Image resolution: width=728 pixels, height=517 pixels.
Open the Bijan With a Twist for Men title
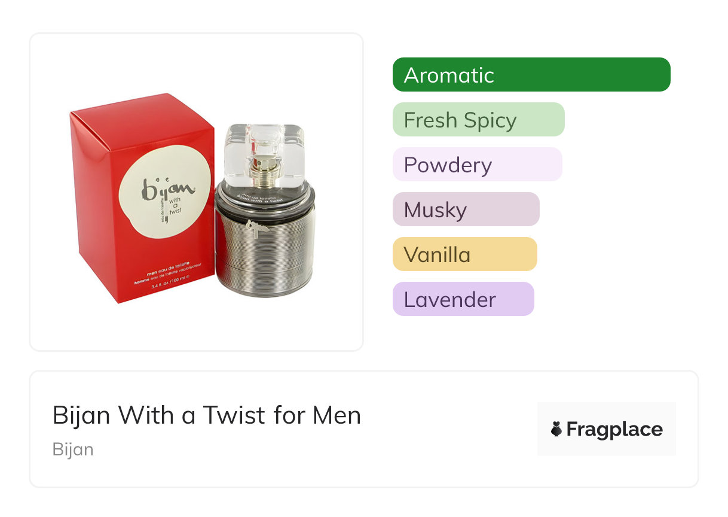point(207,415)
